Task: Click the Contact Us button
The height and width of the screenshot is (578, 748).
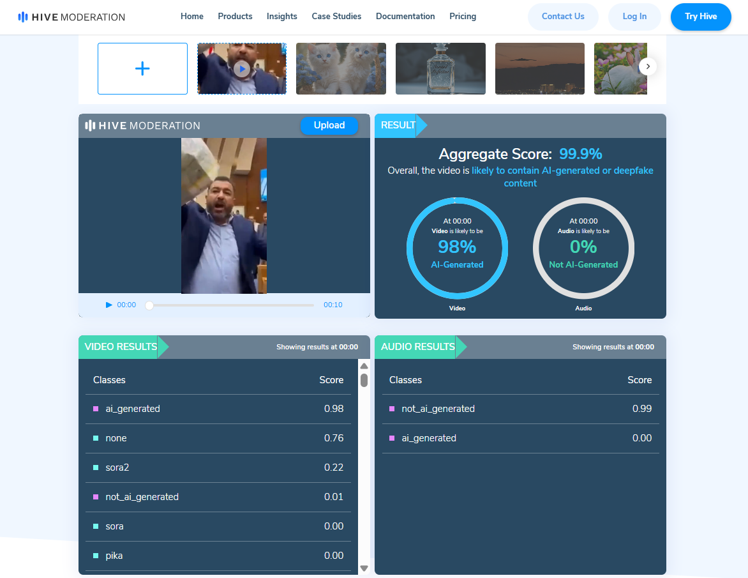Action: [563, 17]
